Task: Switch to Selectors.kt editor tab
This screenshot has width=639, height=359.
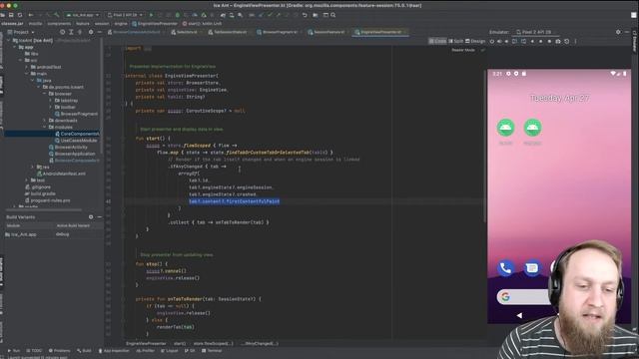Action: (185, 32)
